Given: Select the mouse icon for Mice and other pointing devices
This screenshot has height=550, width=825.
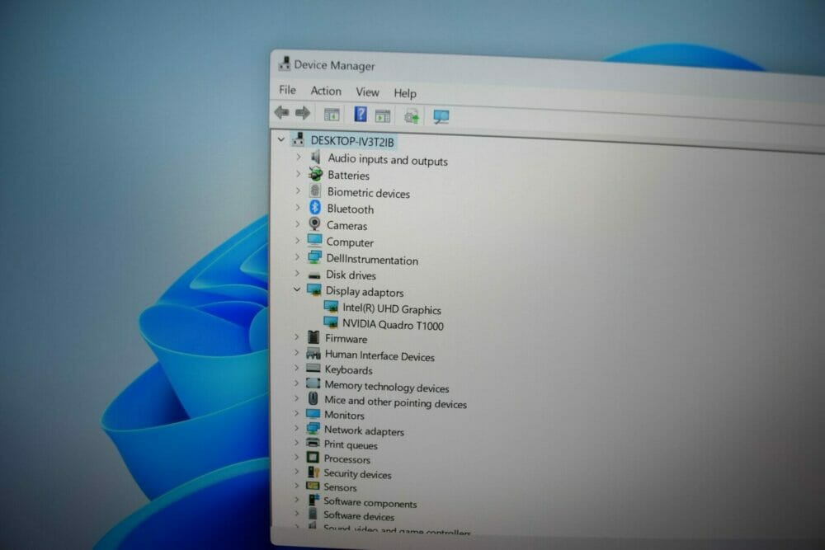Looking at the screenshot, I should pos(313,398).
